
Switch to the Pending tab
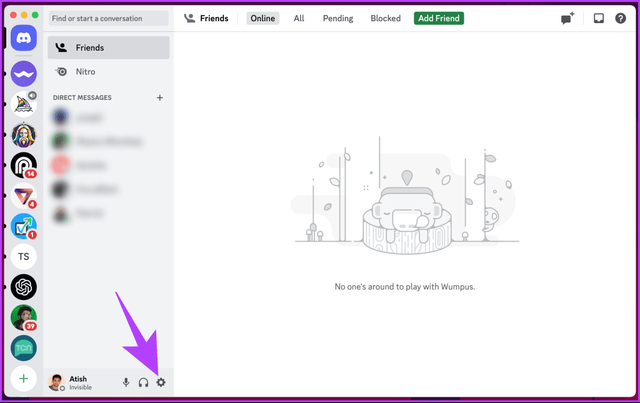pos(337,18)
